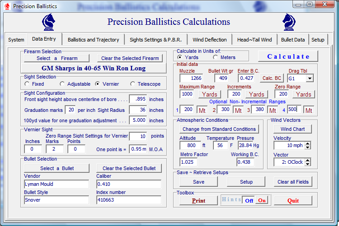Select the Vernier sight radio button
Screen dimensions: 339x226
[98, 84]
